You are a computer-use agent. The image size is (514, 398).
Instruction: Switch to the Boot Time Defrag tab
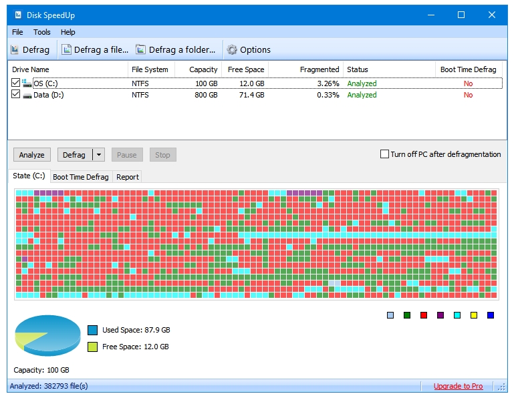click(x=81, y=177)
